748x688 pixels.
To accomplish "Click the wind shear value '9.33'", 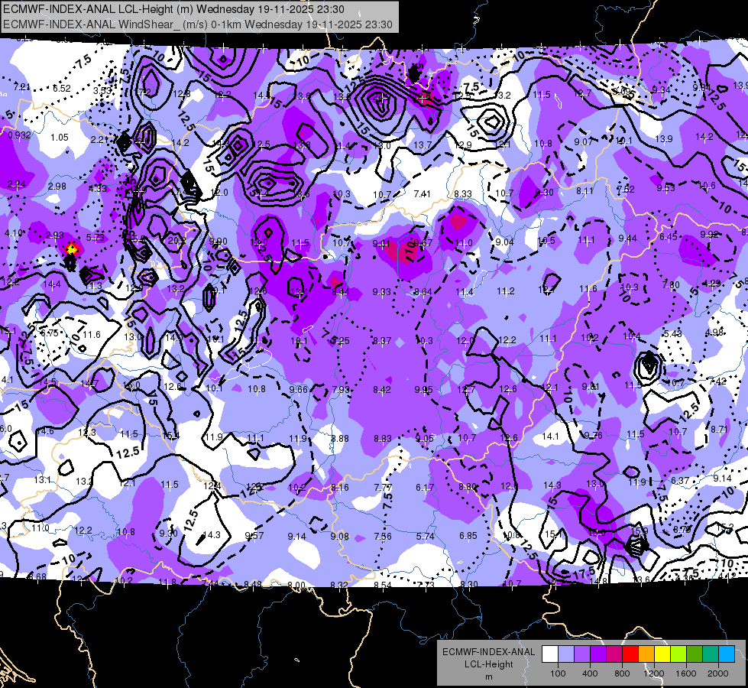I will (x=381, y=292).
